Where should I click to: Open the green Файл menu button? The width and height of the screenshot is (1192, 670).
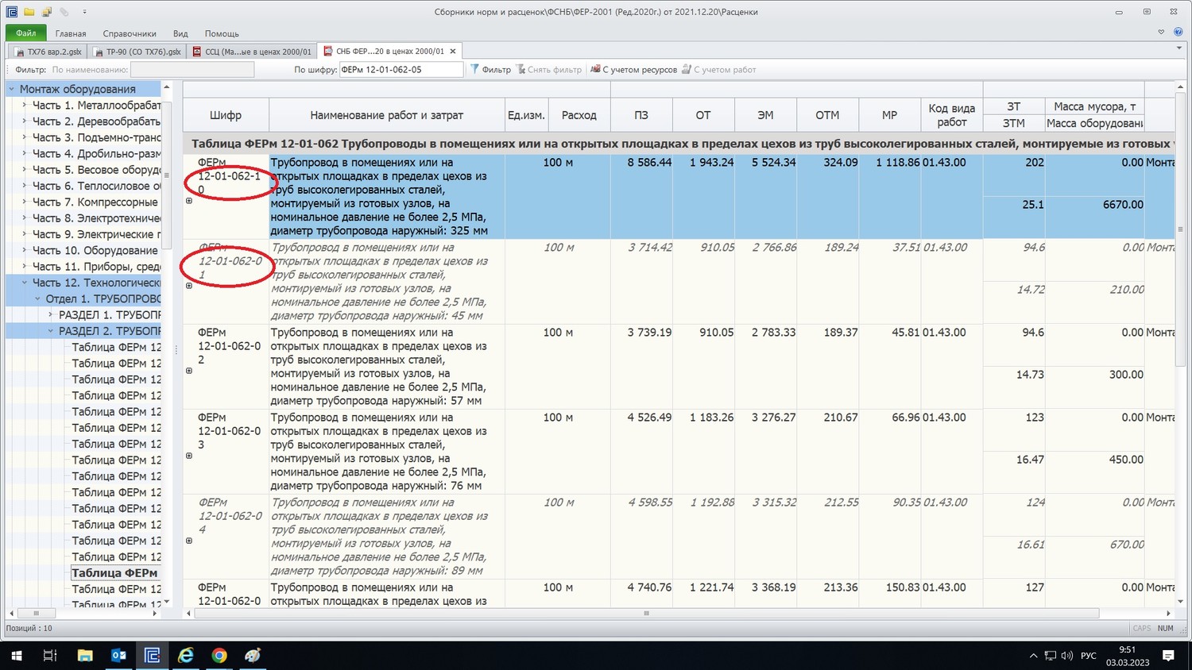click(x=25, y=33)
